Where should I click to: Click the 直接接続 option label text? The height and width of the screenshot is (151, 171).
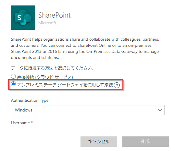[x=45, y=77]
